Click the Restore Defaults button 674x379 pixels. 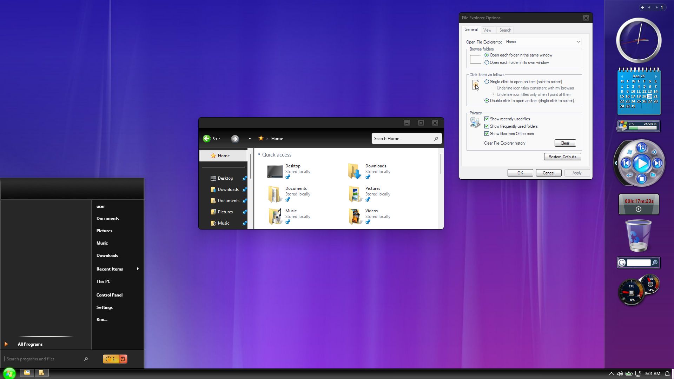[562, 157]
